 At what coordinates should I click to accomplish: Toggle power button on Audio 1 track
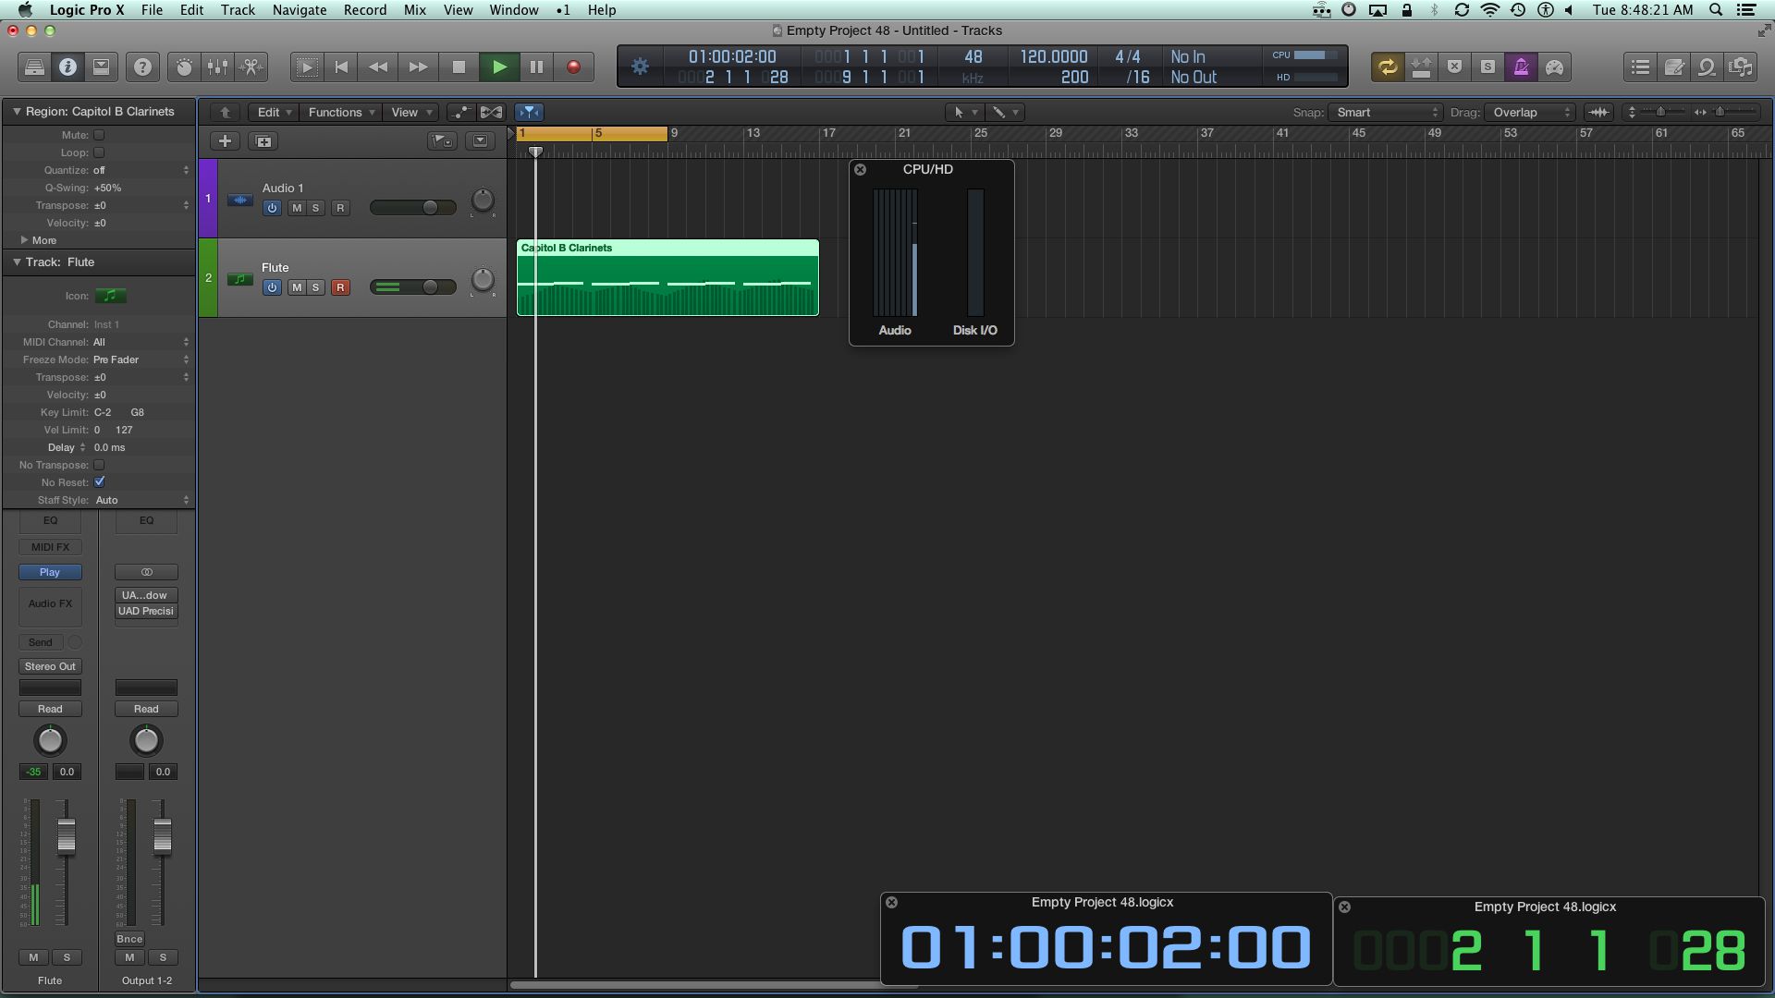(x=272, y=208)
